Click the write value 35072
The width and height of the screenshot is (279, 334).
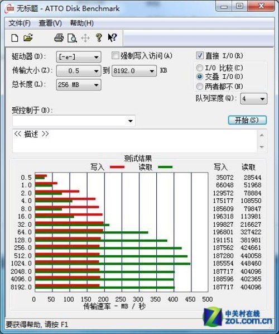click(225, 177)
